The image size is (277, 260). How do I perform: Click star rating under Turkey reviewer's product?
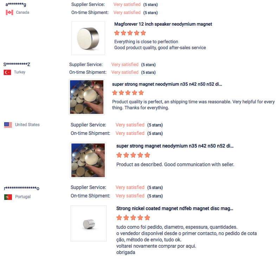(128, 93)
